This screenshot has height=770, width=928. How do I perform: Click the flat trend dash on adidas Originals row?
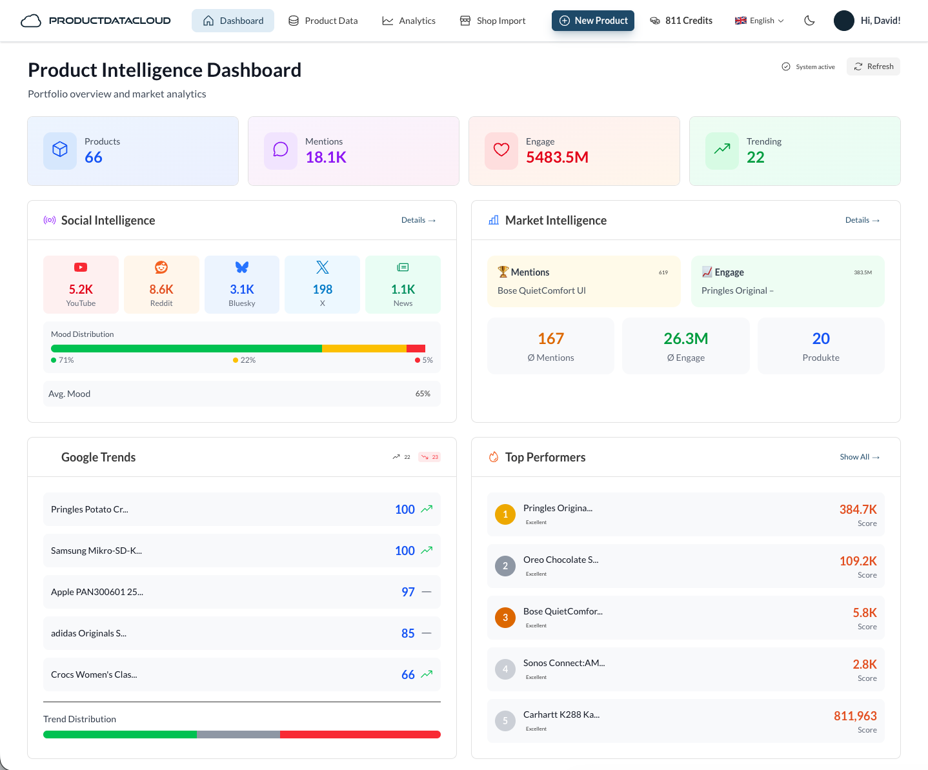427,633
